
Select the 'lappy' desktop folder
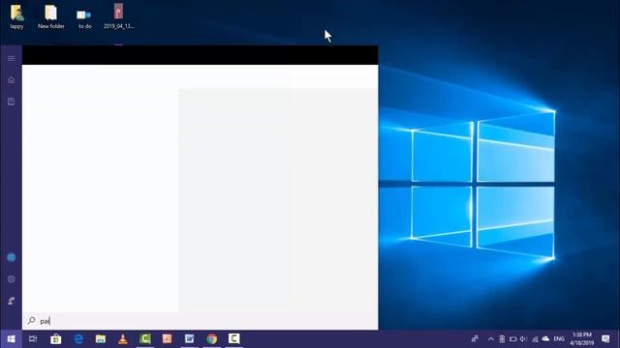coord(16,16)
